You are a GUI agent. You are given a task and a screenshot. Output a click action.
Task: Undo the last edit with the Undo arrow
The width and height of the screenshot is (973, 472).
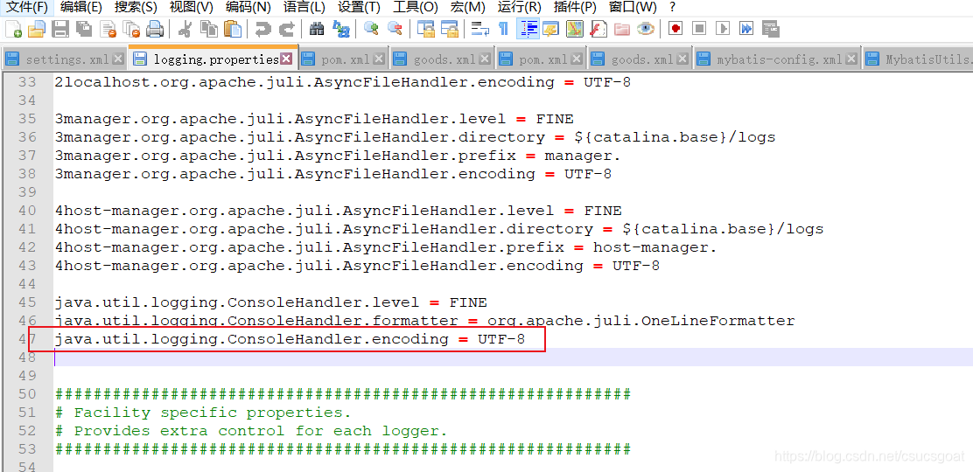tap(263, 29)
